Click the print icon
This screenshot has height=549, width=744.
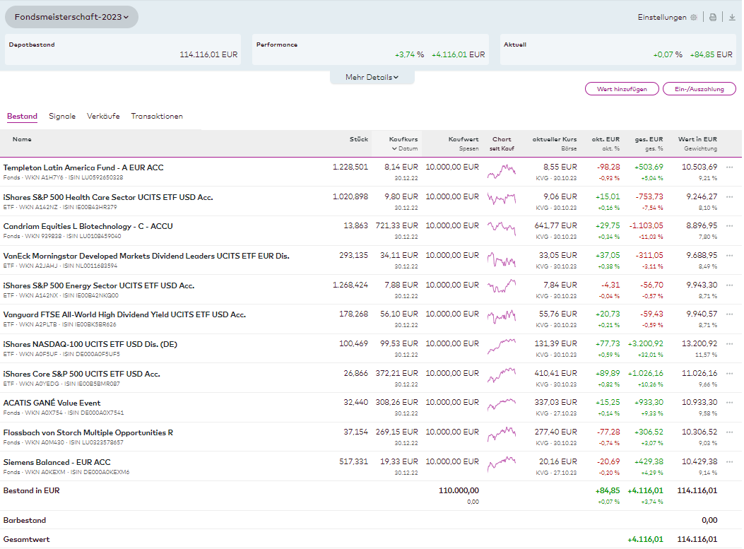[x=713, y=18]
